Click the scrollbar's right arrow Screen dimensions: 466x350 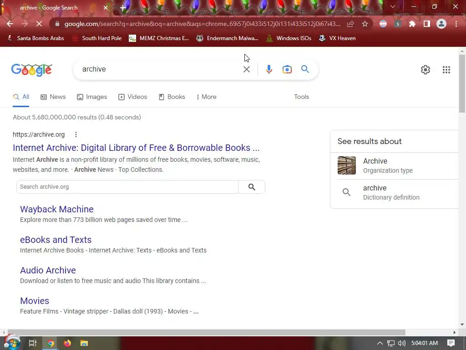coord(455,332)
